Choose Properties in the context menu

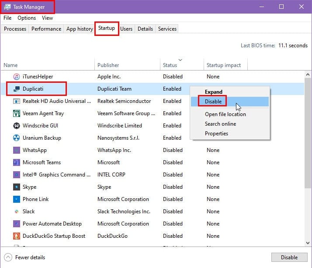[230, 134]
